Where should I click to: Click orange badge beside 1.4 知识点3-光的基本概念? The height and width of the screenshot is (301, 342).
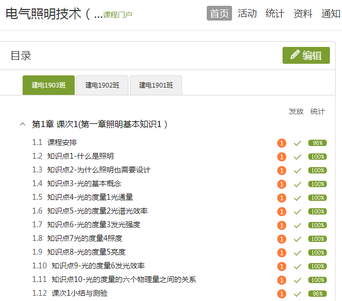281,184
